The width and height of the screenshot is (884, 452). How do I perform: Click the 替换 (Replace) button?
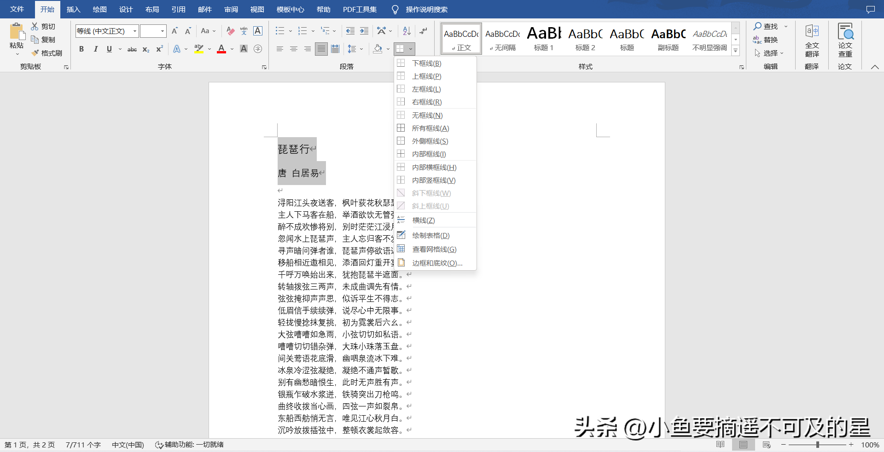click(x=766, y=40)
